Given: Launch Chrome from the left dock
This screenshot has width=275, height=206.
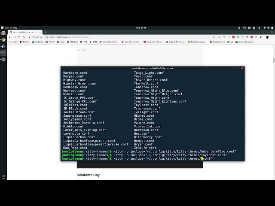Looking at the screenshot, I should coord(3,40).
